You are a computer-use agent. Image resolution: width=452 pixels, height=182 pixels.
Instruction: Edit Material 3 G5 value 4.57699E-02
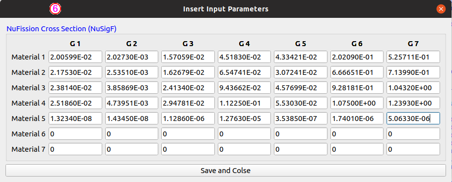301,88
